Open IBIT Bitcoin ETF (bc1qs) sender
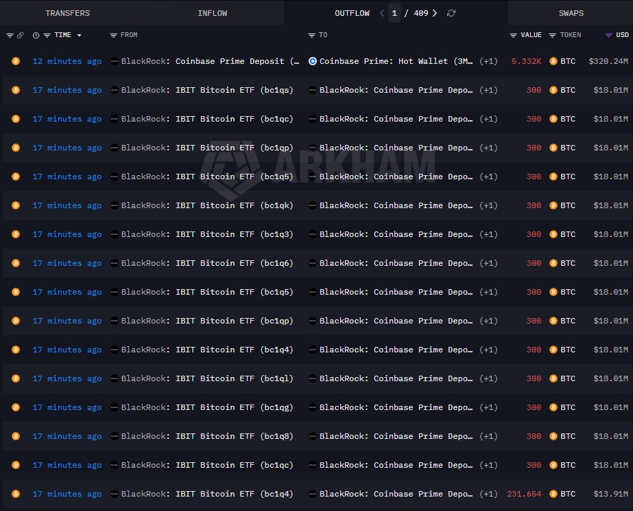Viewport: 633px width, 511px height. [x=207, y=90]
